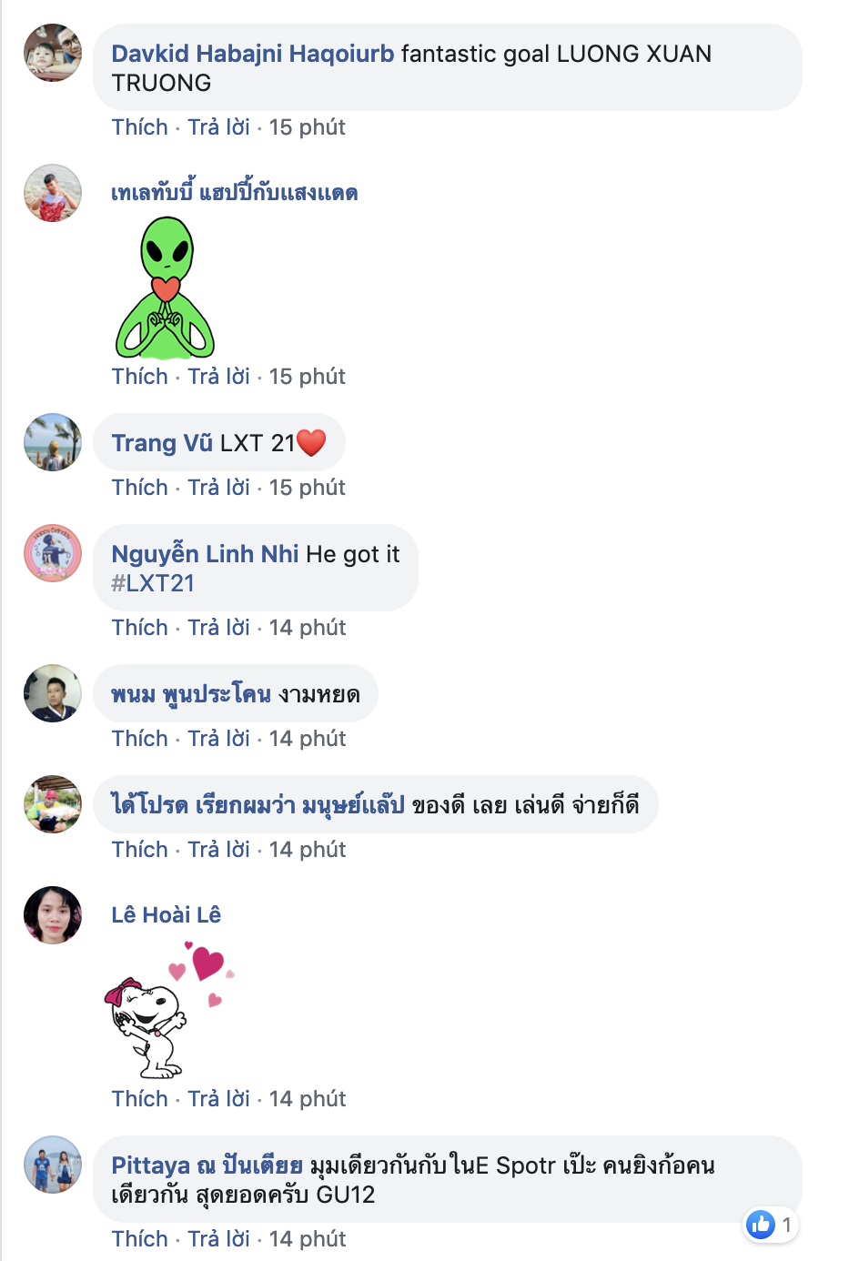Open Nguyễn Linh Nhi's round avatar
This screenshot has height=1261, width=859.
click(x=53, y=553)
